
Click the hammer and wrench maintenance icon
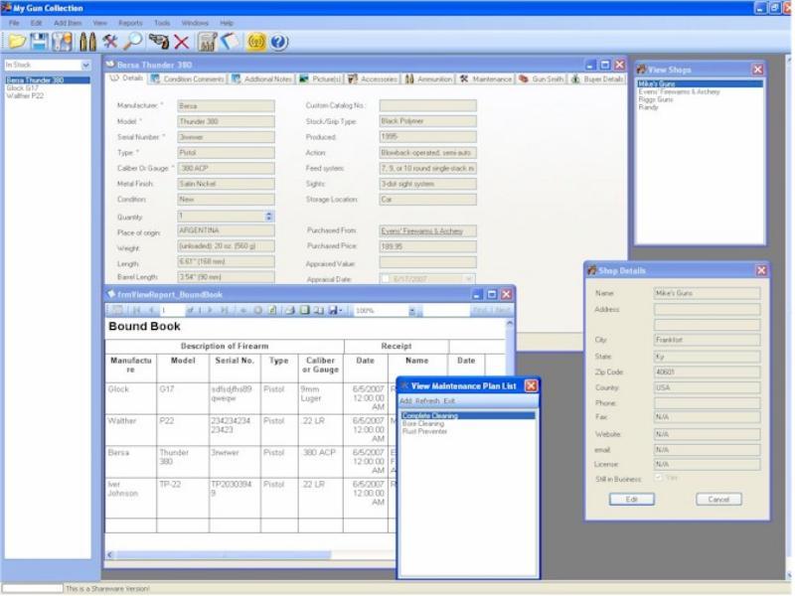pos(109,42)
